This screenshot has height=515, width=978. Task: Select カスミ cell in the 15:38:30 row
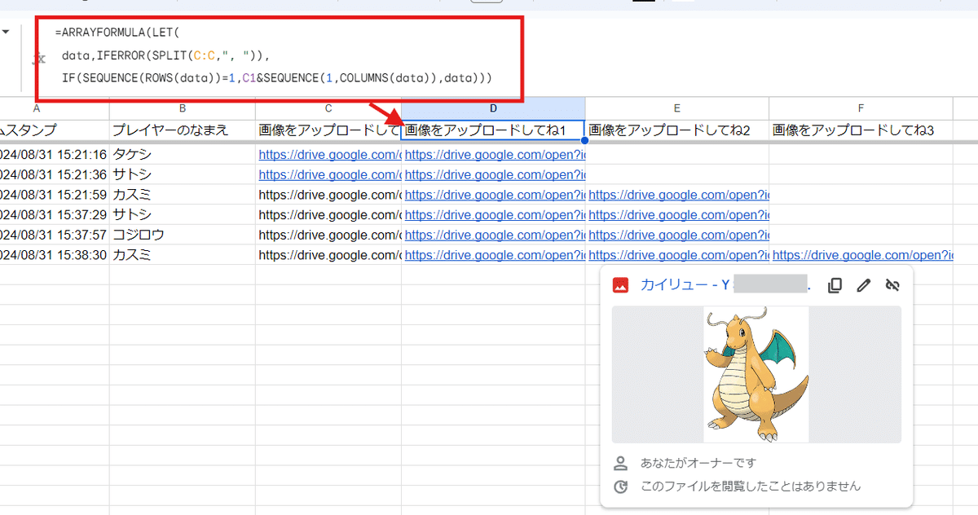(183, 255)
